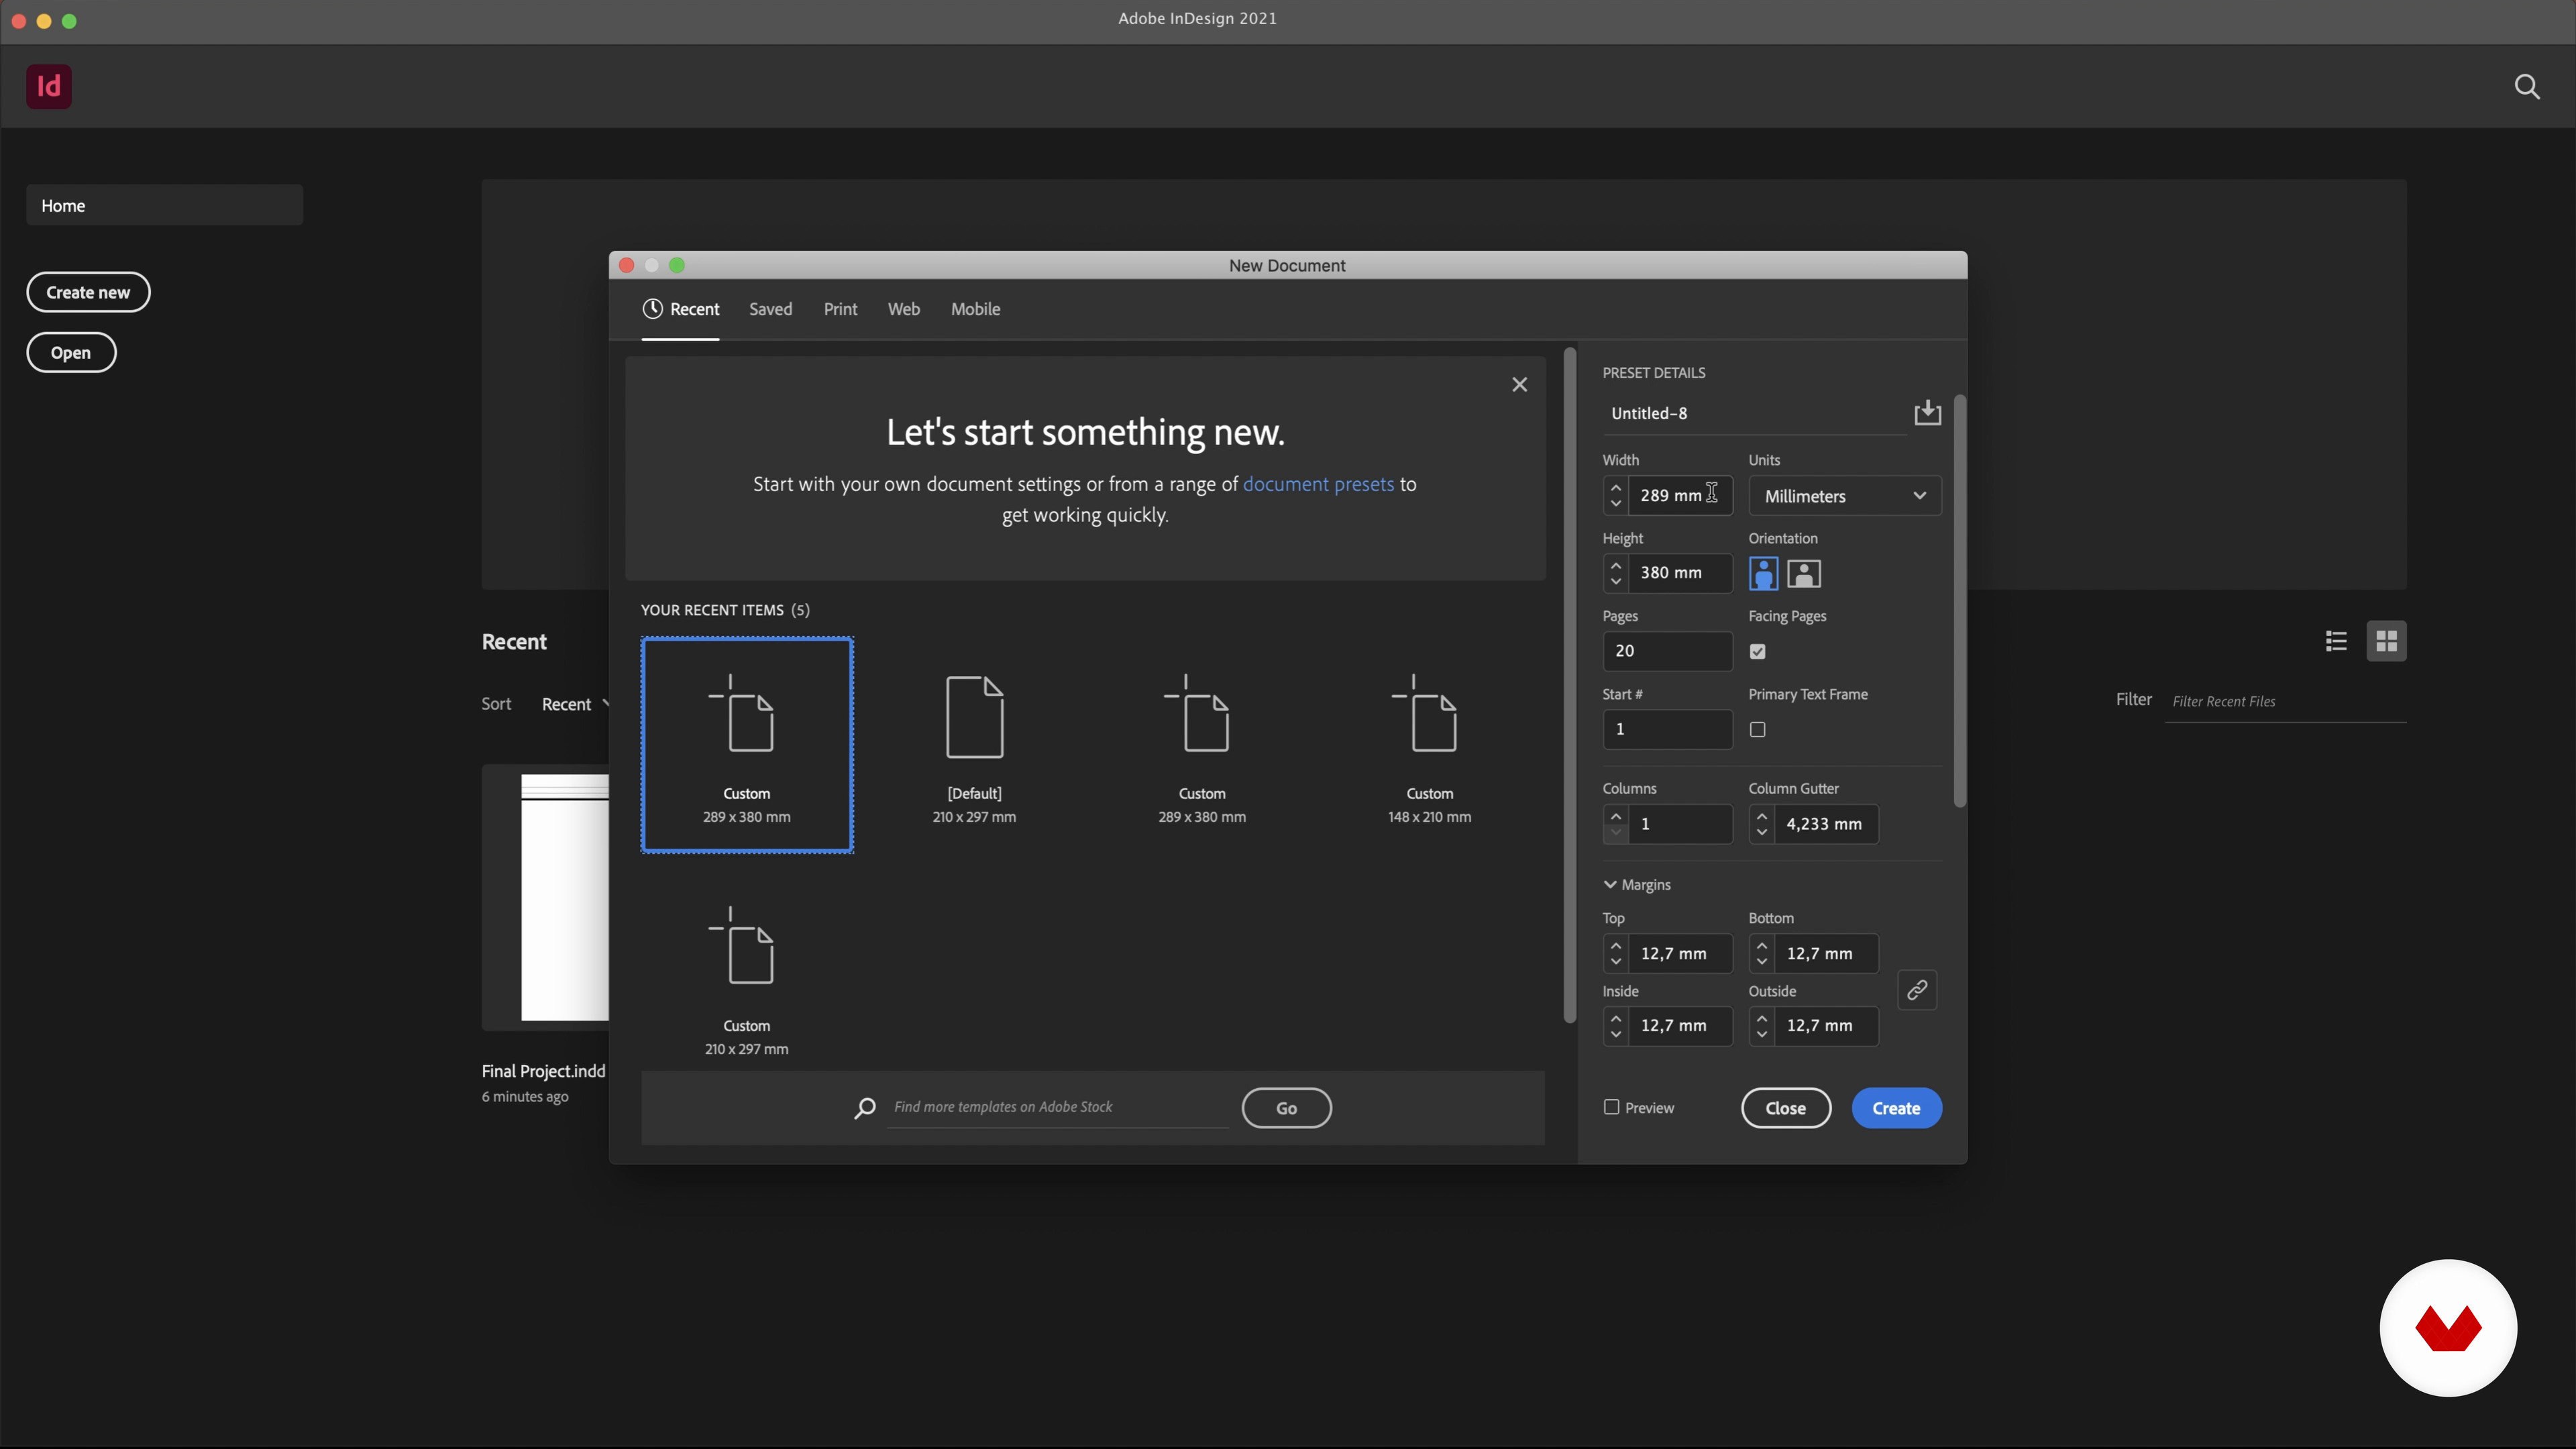Switch home view to grid layout

2386,641
